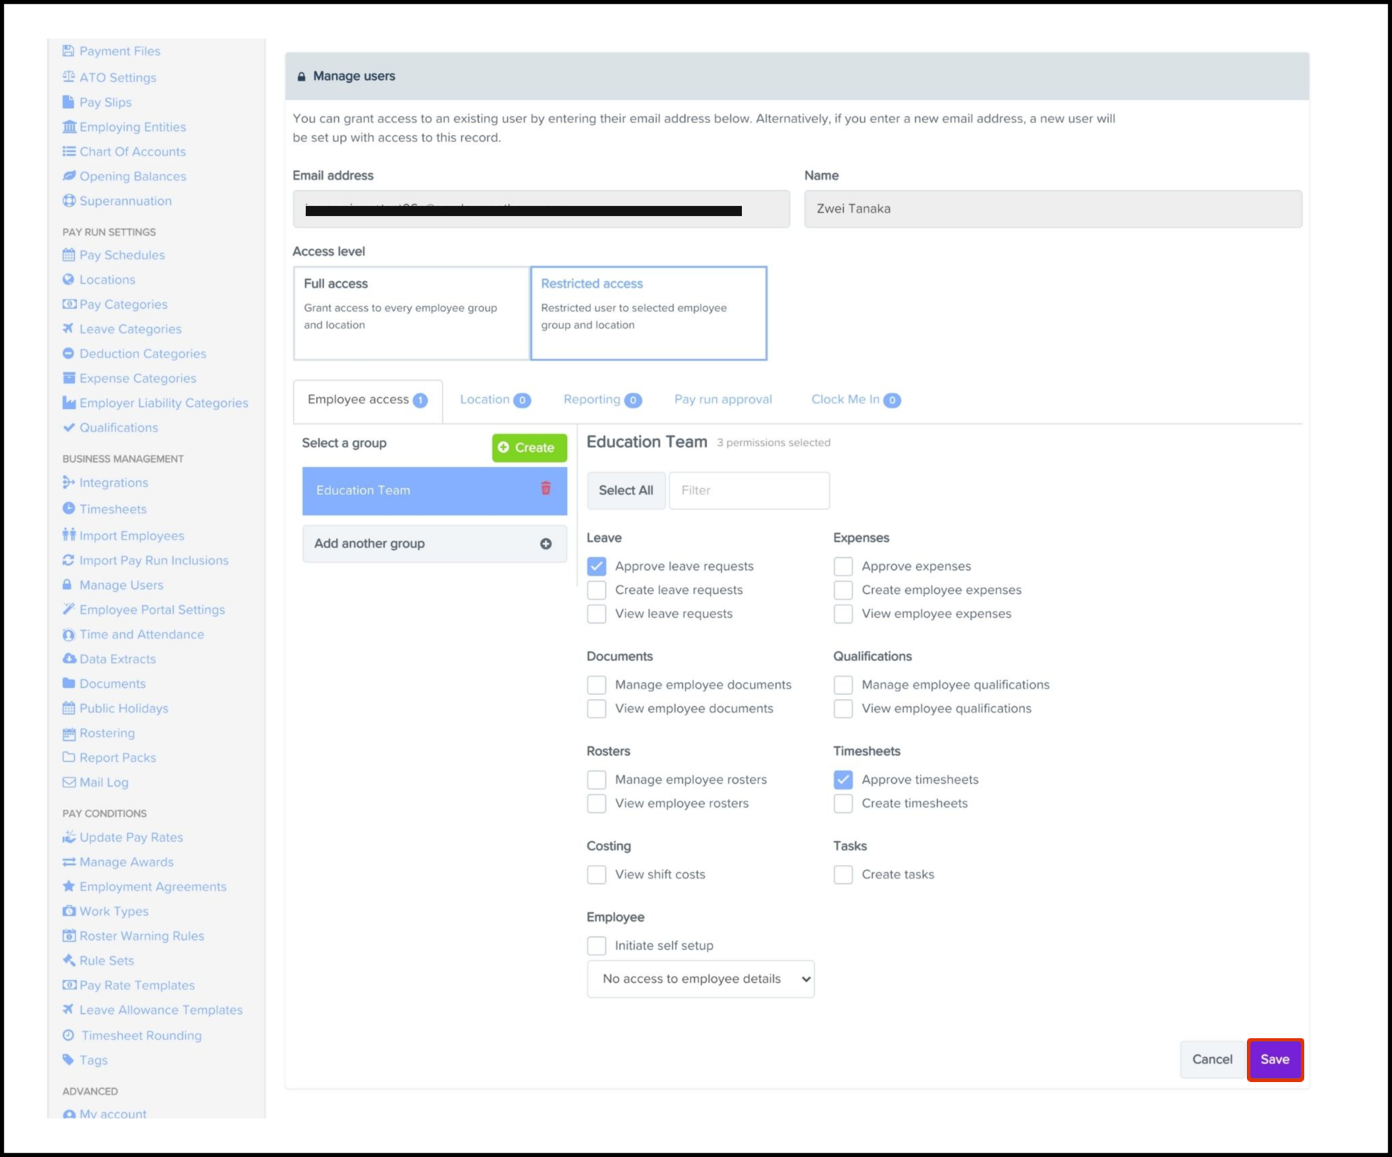Open employee details access dropdown

coord(700,979)
